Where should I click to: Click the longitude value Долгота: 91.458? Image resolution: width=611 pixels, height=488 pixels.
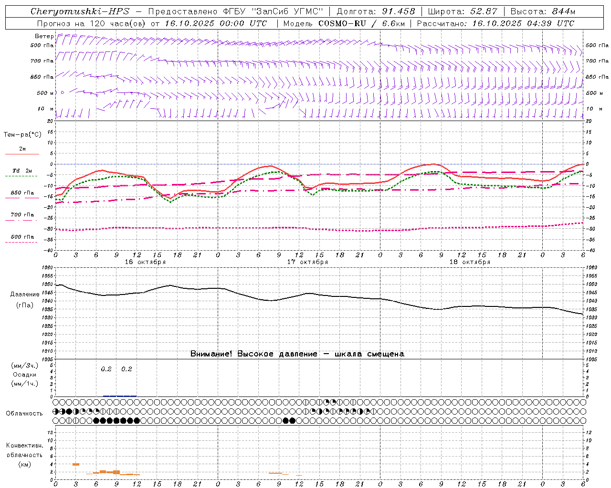pyautogui.click(x=376, y=11)
